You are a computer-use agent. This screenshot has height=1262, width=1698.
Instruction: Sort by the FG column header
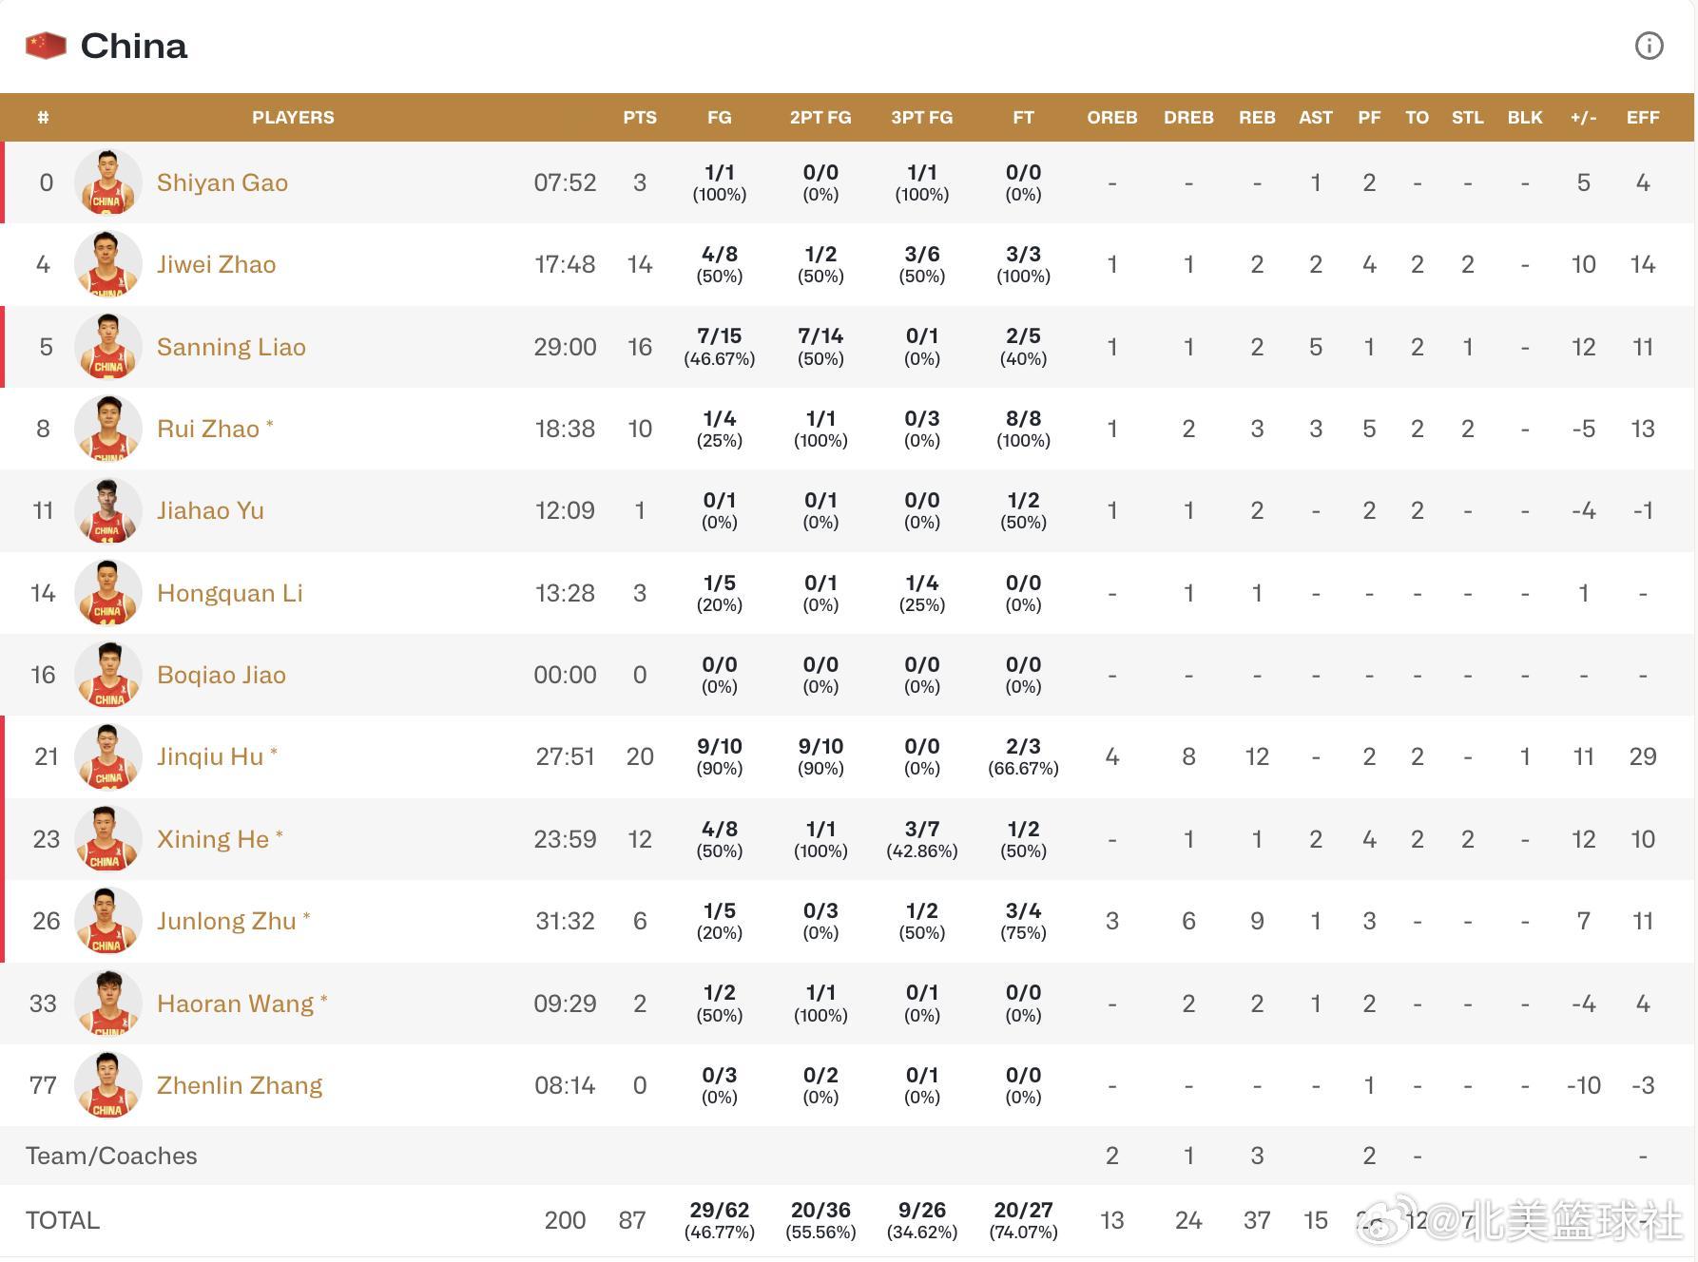[720, 118]
